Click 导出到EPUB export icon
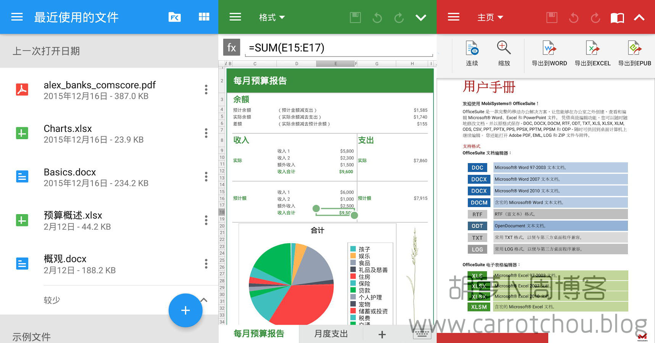This screenshot has width=655, height=343. [x=635, y=53]
